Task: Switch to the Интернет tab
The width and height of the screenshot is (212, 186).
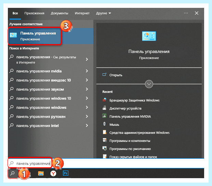Action: point(82,13)
